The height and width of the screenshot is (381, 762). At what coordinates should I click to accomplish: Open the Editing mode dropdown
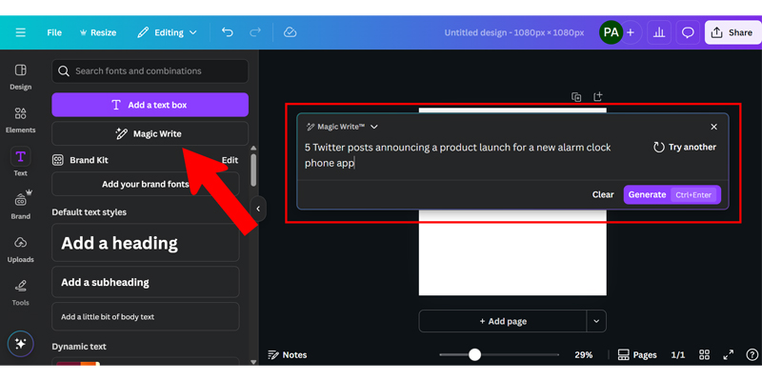pos(168,32)
